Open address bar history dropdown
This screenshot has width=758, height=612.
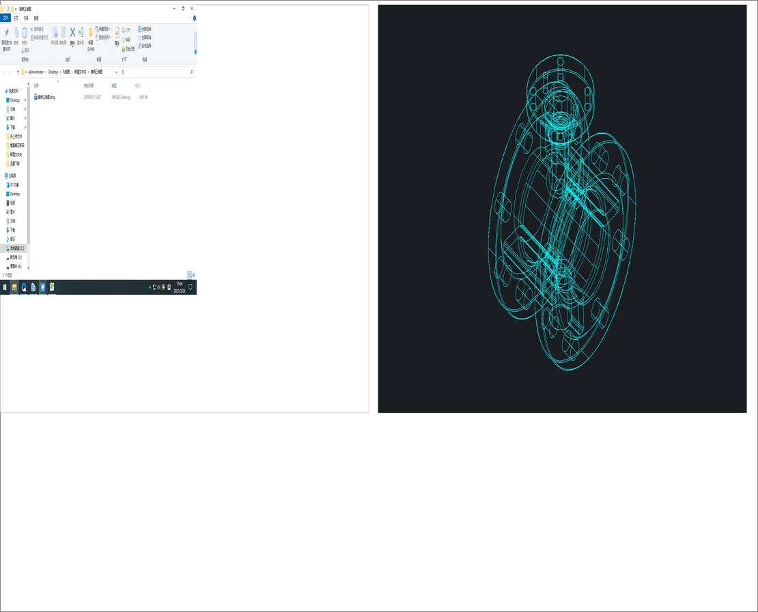(x=116, y=72)
